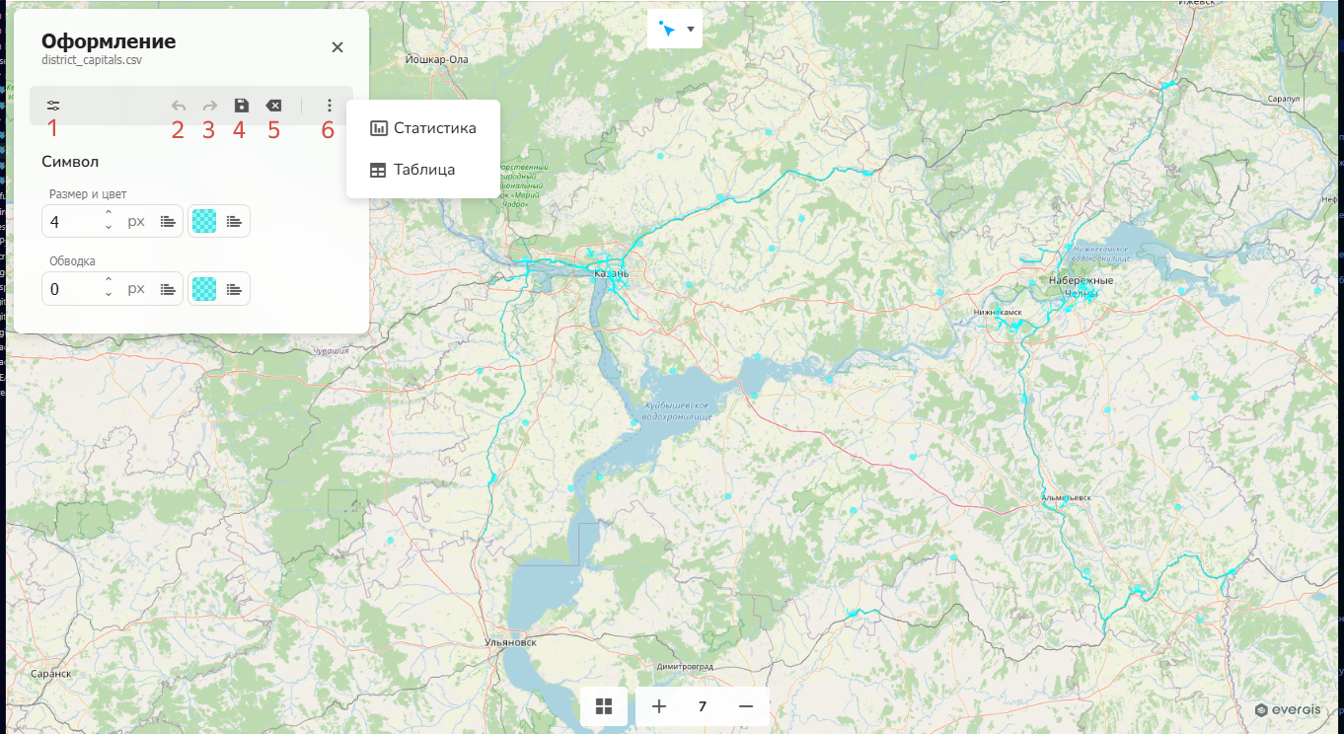Undo the last styling change
The width and height of the screenshot is (1344, 734).
click(x=179, y=106)
